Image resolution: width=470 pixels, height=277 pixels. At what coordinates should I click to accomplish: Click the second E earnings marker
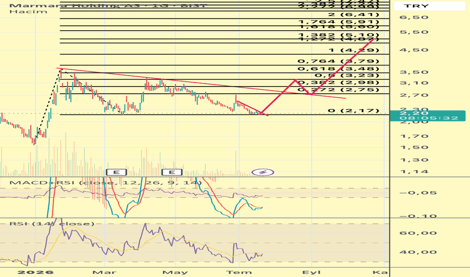tap(172, 172)
